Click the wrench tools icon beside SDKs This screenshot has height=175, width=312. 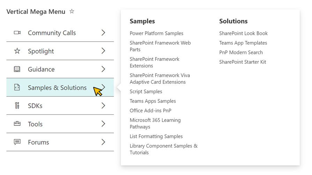[17, 105]
